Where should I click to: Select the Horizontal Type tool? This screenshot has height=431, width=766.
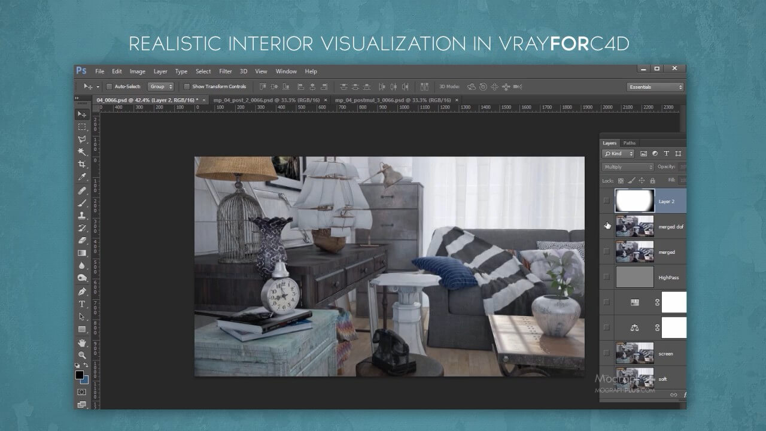click(82, 304)
